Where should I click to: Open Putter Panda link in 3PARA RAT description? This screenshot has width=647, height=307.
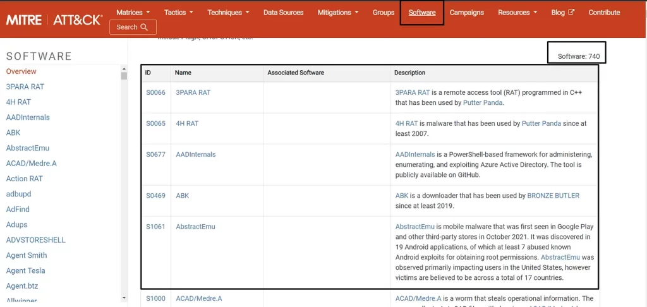pos(483,103)
